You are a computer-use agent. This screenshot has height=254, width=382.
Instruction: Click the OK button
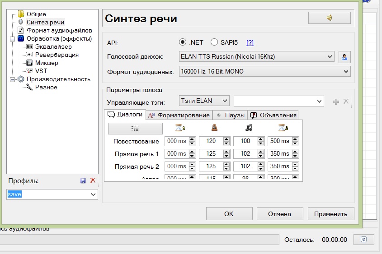pyautogui.click(x=229, y=214)
